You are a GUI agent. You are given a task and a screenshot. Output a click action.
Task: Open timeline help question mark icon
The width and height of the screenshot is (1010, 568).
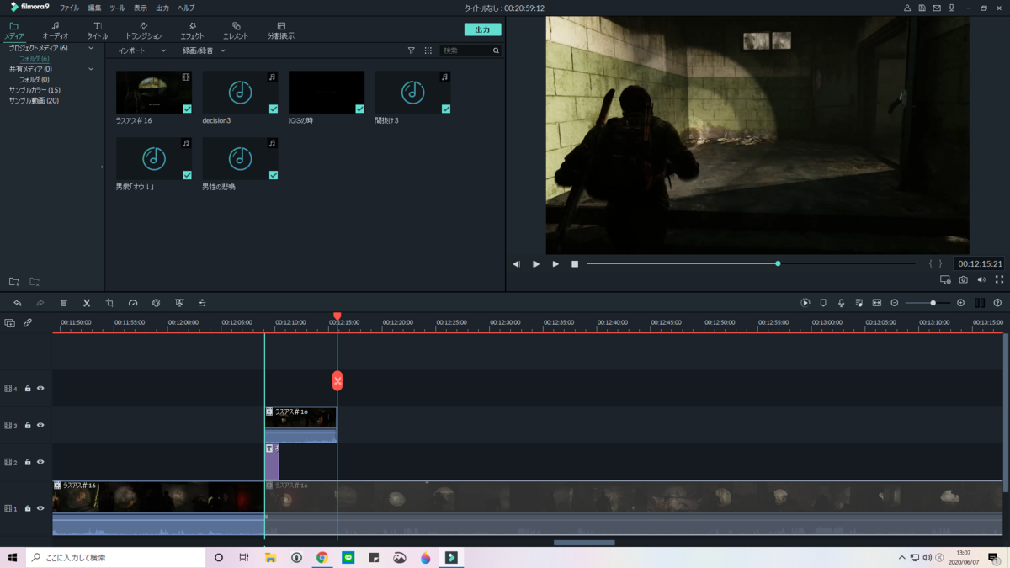pyautogui.click(x=997, y=303)
